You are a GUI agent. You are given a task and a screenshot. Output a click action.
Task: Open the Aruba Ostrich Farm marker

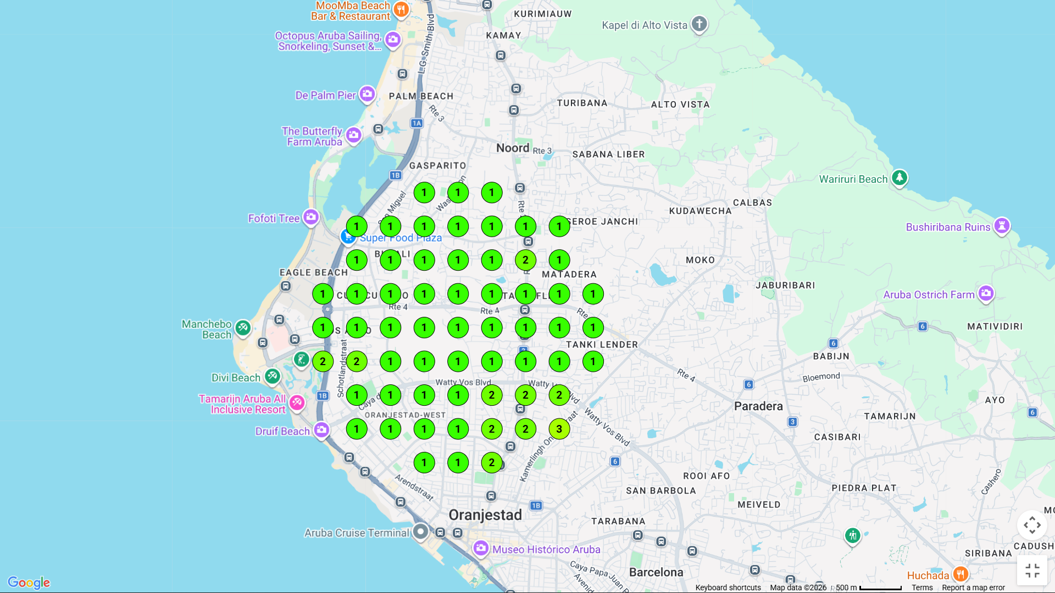pyautogui.click(x=986, y=293)
